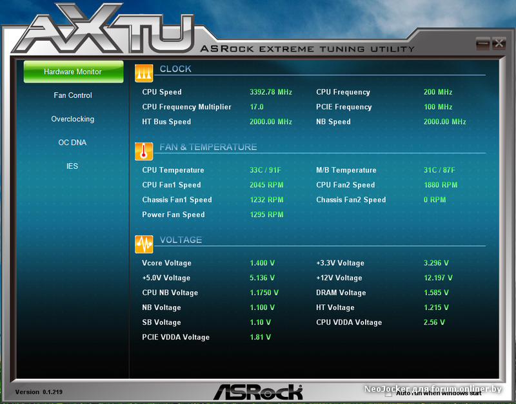
Task: Click the ASRock Extreme Tuning Utility title
Action: [x=308, y=49]
